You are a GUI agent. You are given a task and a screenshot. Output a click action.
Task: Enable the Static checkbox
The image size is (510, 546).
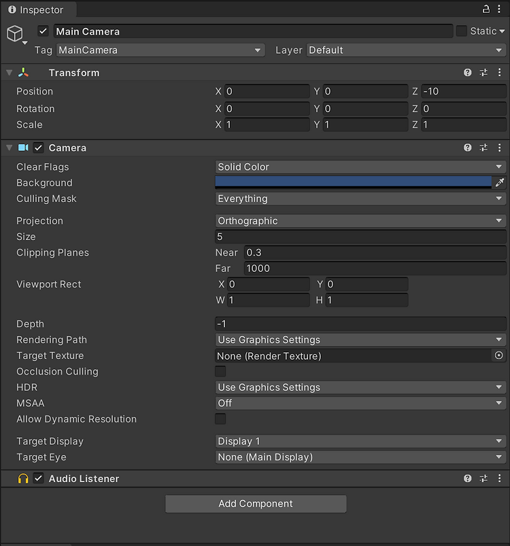coord(461,31)
